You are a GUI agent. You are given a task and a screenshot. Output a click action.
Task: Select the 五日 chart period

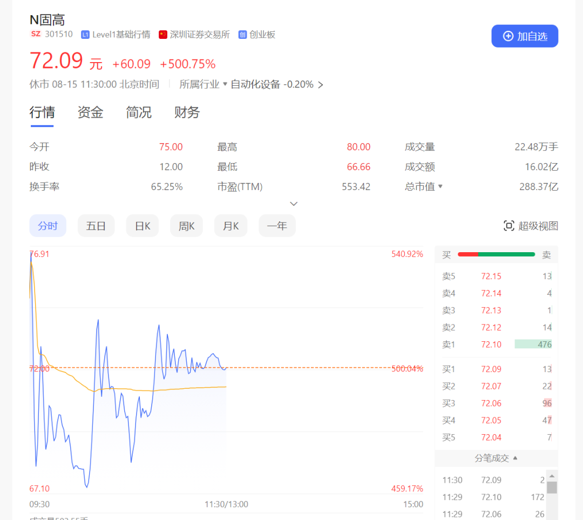click(96, 226)
